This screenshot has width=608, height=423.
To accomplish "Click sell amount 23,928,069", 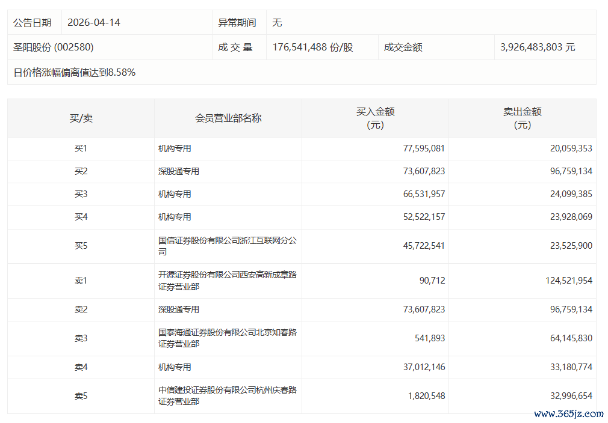I will click(x=571, y=217).
